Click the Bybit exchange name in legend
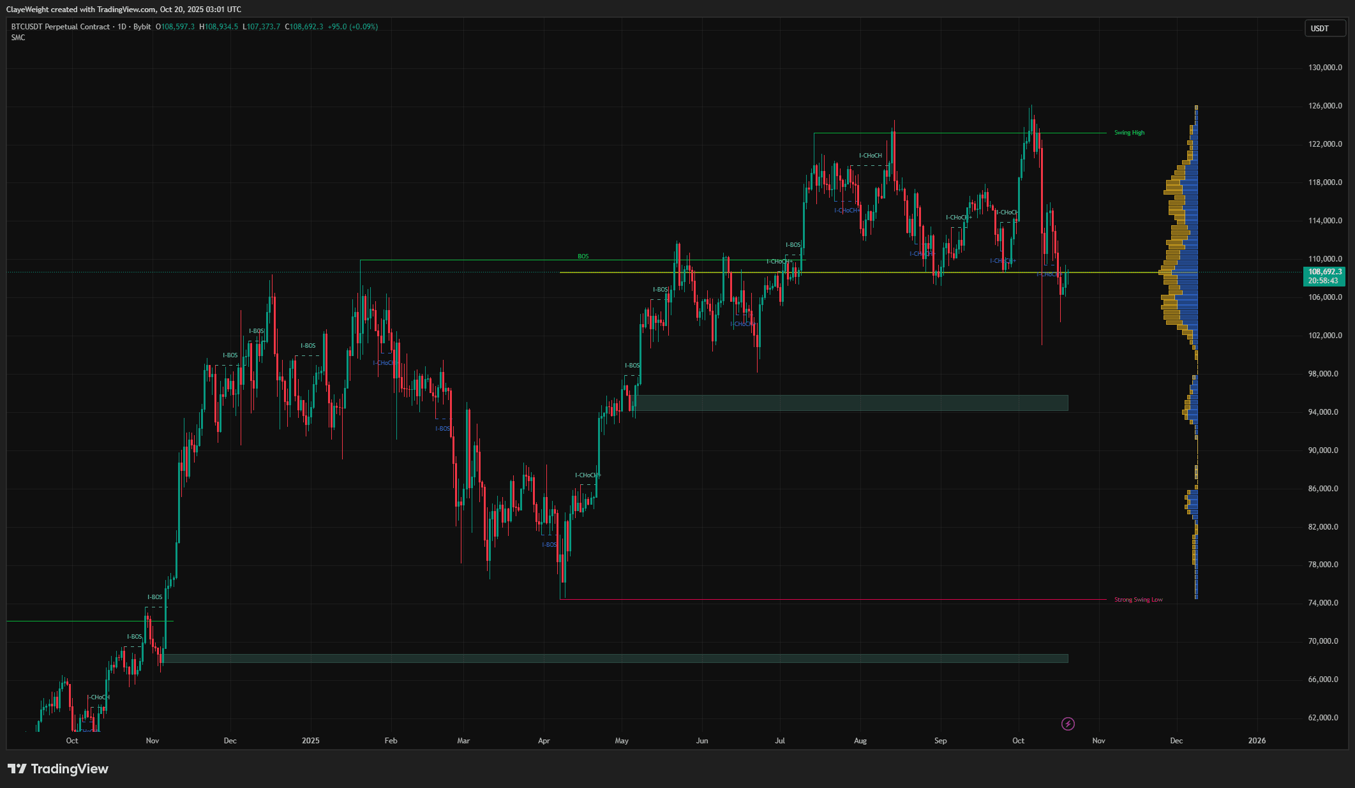The height and width of the screenshot is (788, 1355). (143, 27)
